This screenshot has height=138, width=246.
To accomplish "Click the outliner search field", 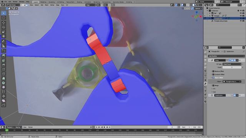I will (223, 5).
